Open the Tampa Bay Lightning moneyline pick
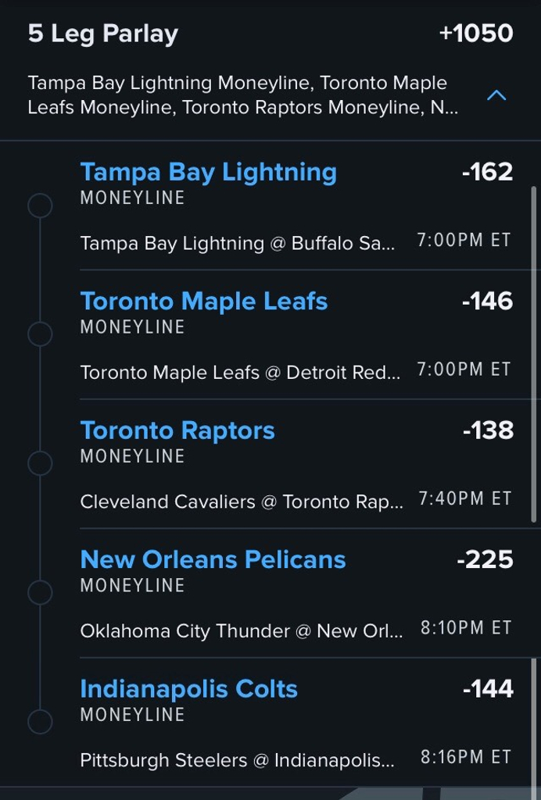Viewport: 541px width, 800px height. point(208,173)
